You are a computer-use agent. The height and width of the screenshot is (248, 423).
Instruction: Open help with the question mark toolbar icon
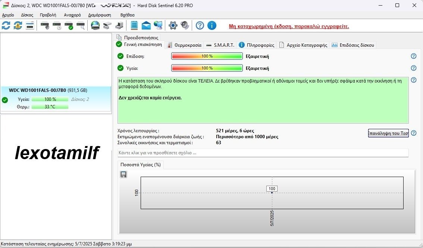click(200, 26)
